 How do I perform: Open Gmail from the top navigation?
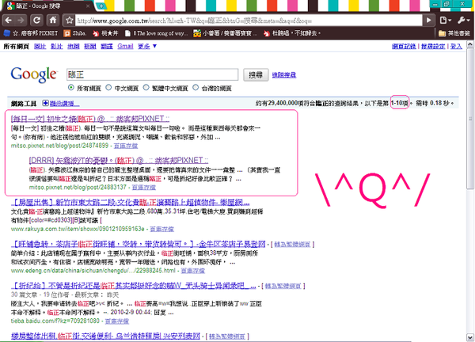click(120, 47)
